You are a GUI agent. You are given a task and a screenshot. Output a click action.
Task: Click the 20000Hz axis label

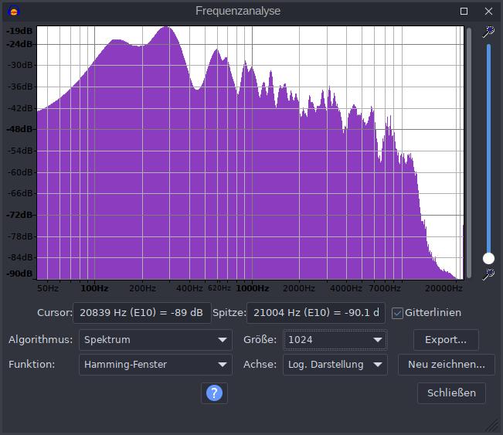pos(444,288)
